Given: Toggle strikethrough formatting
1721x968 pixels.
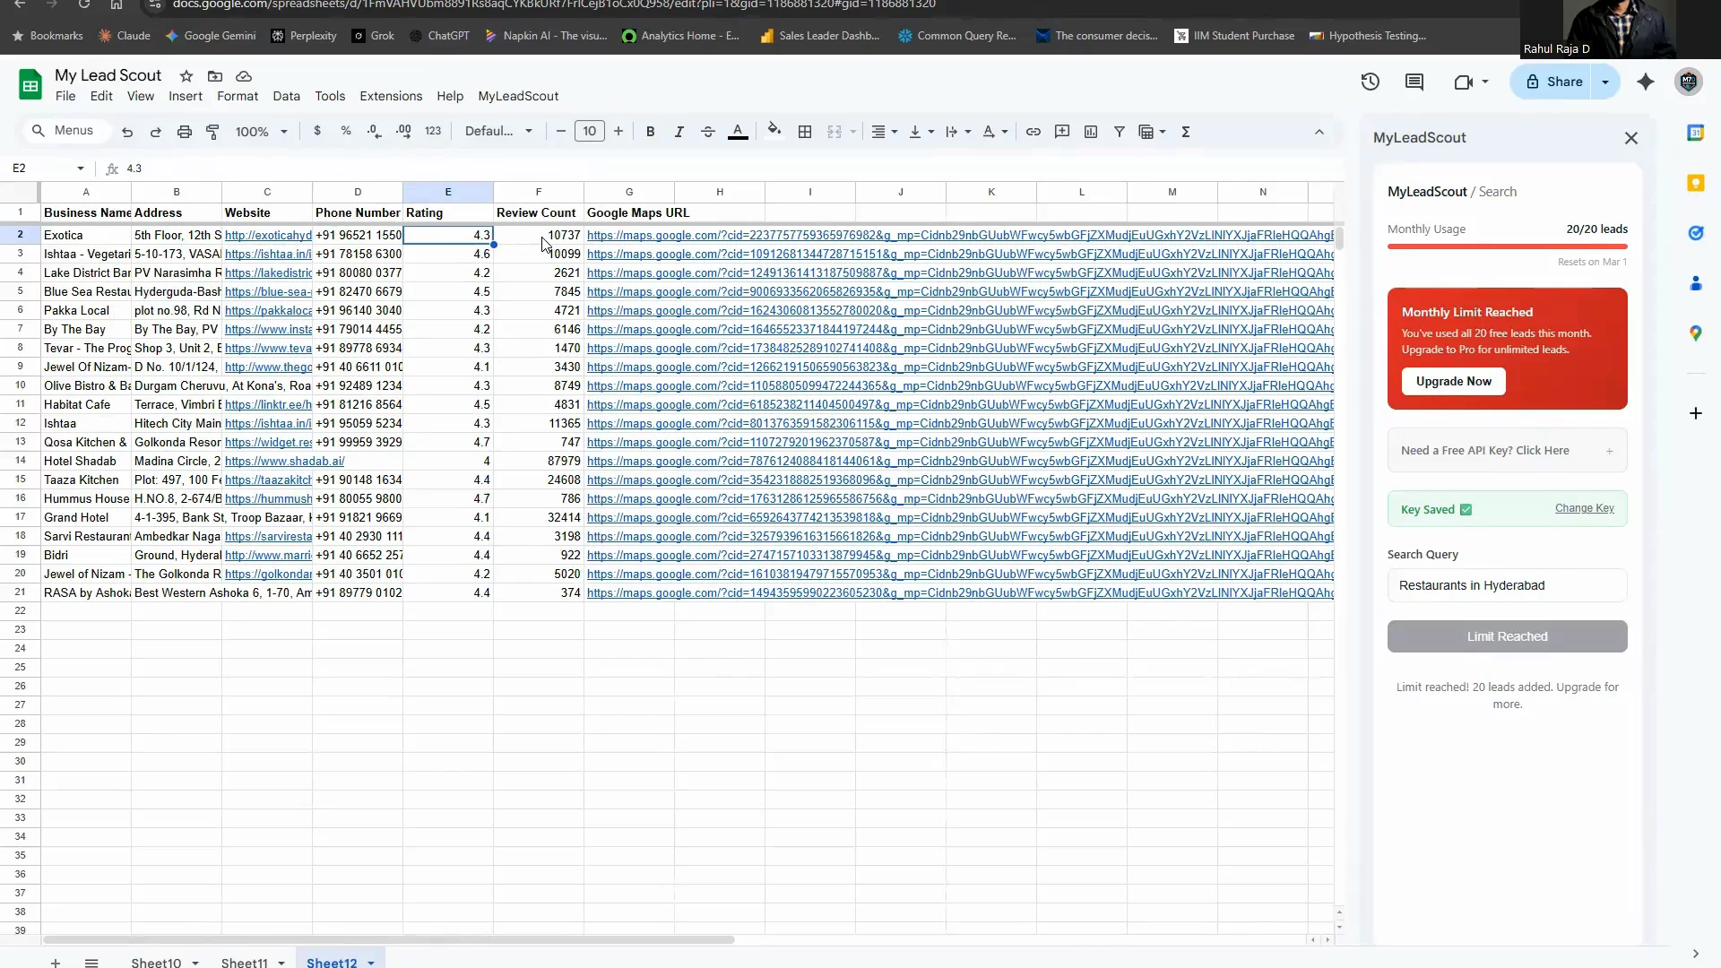Looking at the screenshot, I should 707,132.
